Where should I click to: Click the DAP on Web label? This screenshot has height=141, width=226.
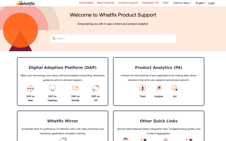31,98
